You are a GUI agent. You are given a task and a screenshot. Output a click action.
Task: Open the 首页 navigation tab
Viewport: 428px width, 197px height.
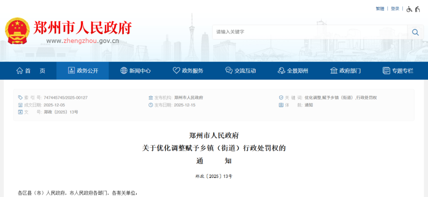(x=31, y=71)
